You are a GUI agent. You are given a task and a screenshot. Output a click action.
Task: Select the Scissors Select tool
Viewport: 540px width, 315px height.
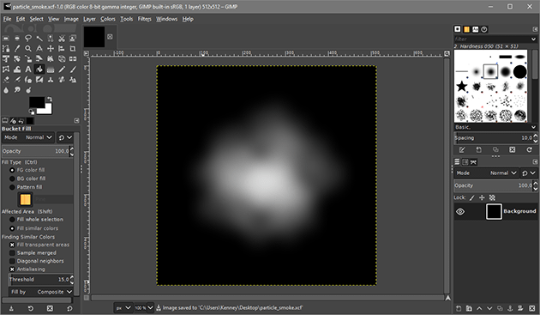pos(62,38)
